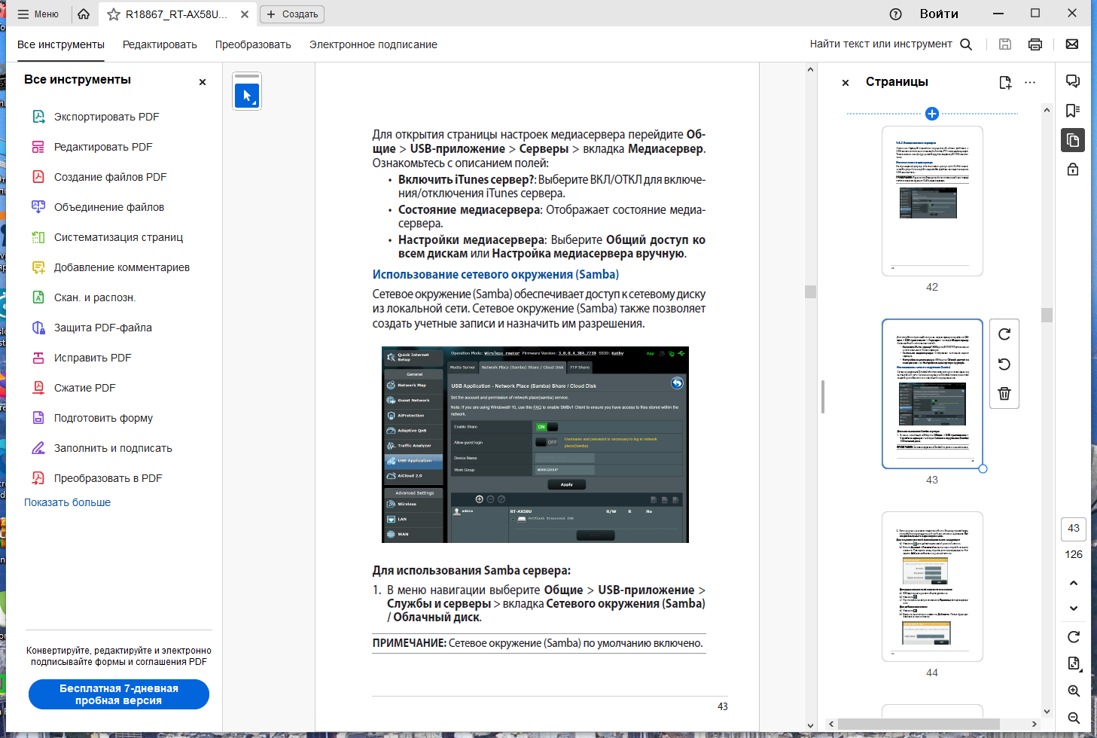This screenshot has height=738, width=1097.
Task: Go to next page with down chevron
Action: [x=1074, y=608]
